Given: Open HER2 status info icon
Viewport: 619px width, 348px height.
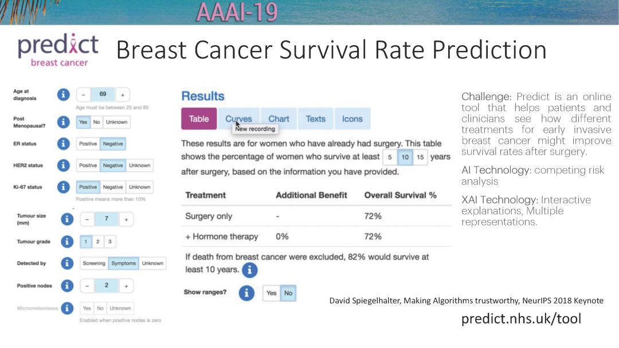Looking at the screenshot, I should click(63, 165).
